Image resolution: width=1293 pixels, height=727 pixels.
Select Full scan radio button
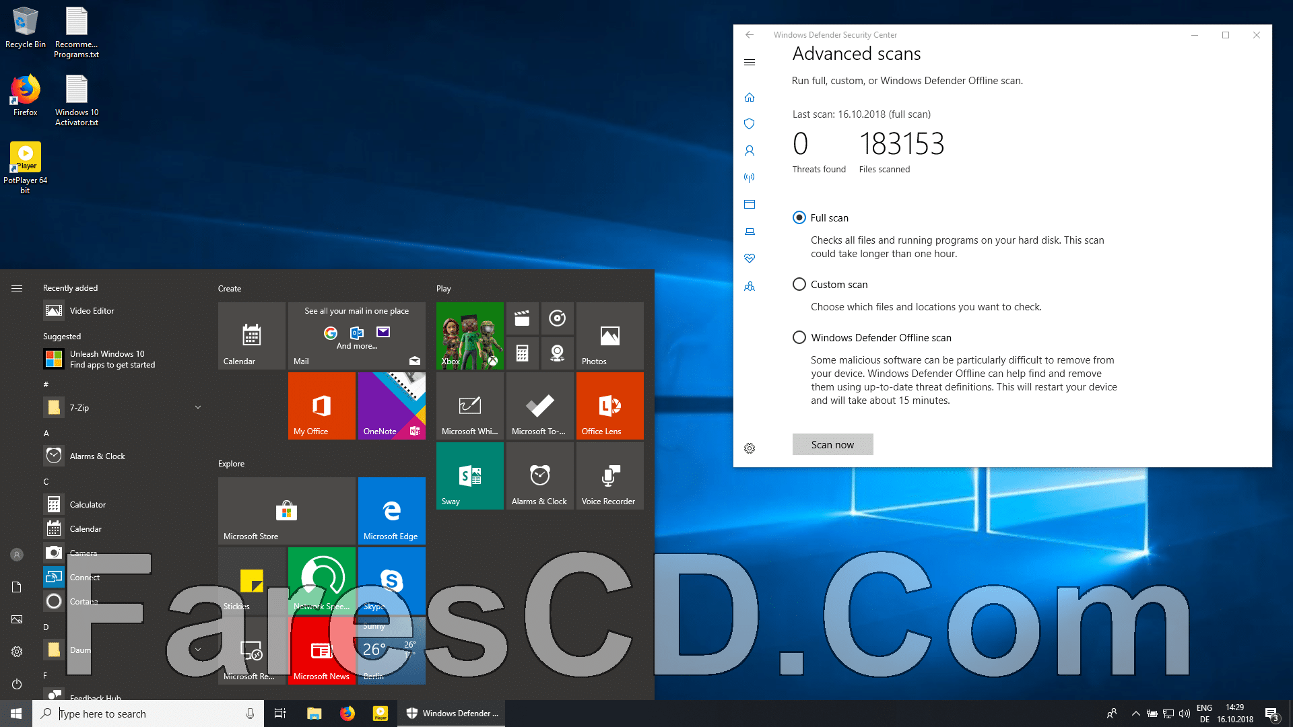(799, 217)
